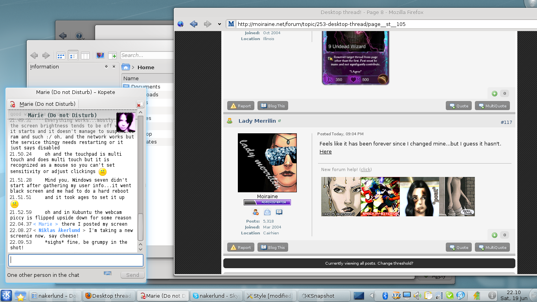Image resolution: width=537 pixels, height=302 pixels.
Task: Click 'Currently viewing all posts. Change threshold?' bar
Action: (x=369, y=263)
